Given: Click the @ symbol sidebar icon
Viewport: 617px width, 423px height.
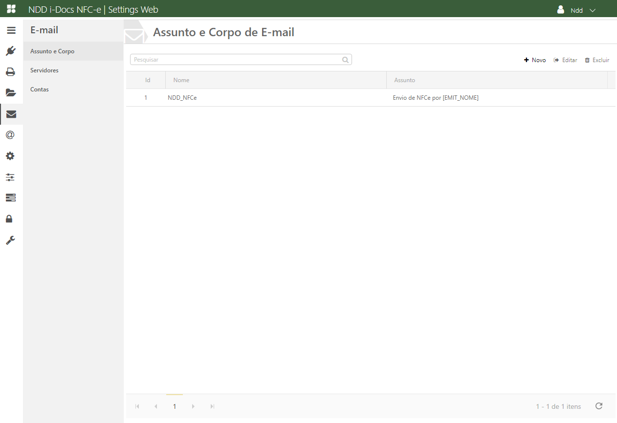Looking at the screenshot, I should click(x=11, y=135).
